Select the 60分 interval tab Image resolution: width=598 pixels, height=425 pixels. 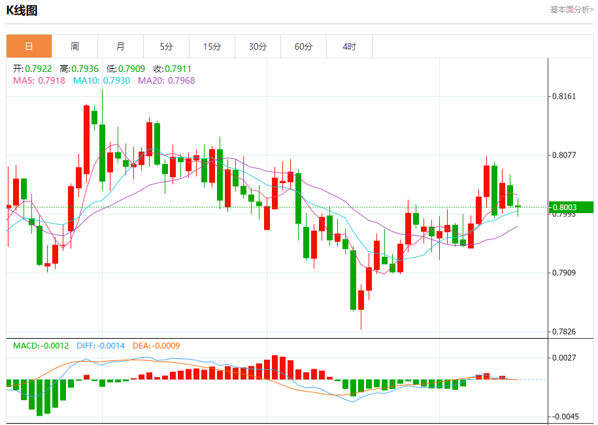[303, 46]
